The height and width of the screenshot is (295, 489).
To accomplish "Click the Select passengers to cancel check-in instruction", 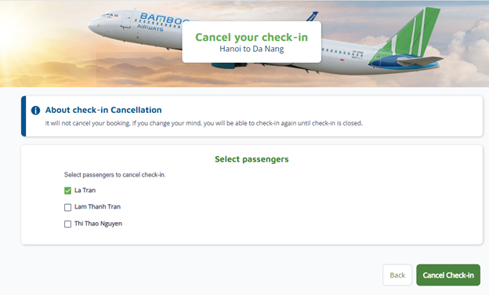I will tap(114, 175).
